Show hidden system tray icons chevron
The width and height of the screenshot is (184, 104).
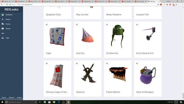(x=167, y=102)
